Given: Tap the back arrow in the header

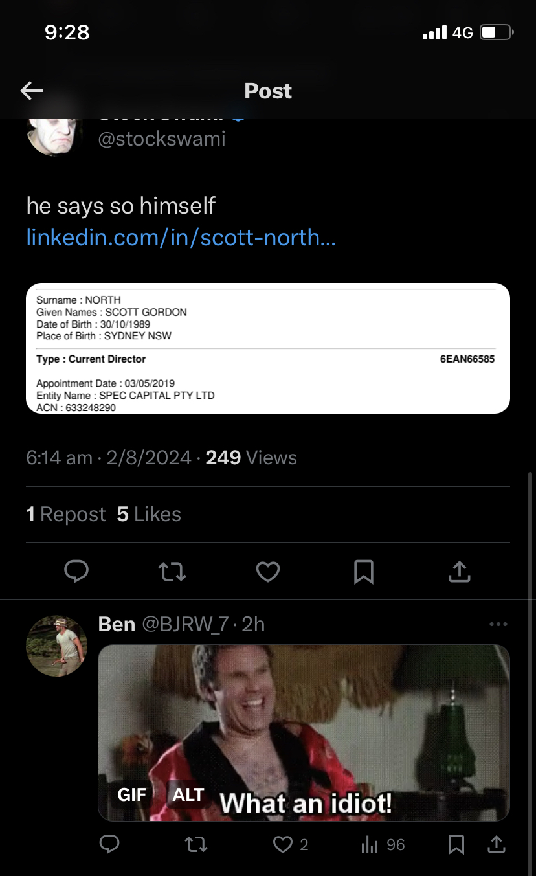Looking at the screenshot, I should (31, 91).
